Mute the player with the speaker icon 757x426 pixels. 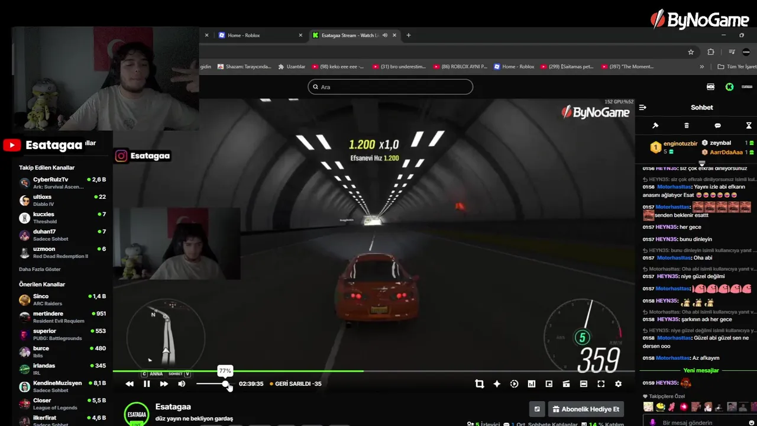tap(182, 384)
